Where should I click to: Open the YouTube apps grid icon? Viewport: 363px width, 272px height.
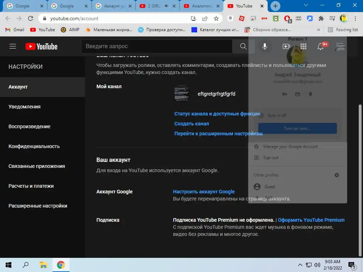[303, 46]
